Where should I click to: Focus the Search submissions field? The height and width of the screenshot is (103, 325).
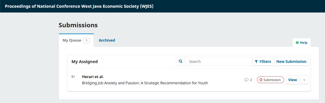pos(218,61)
